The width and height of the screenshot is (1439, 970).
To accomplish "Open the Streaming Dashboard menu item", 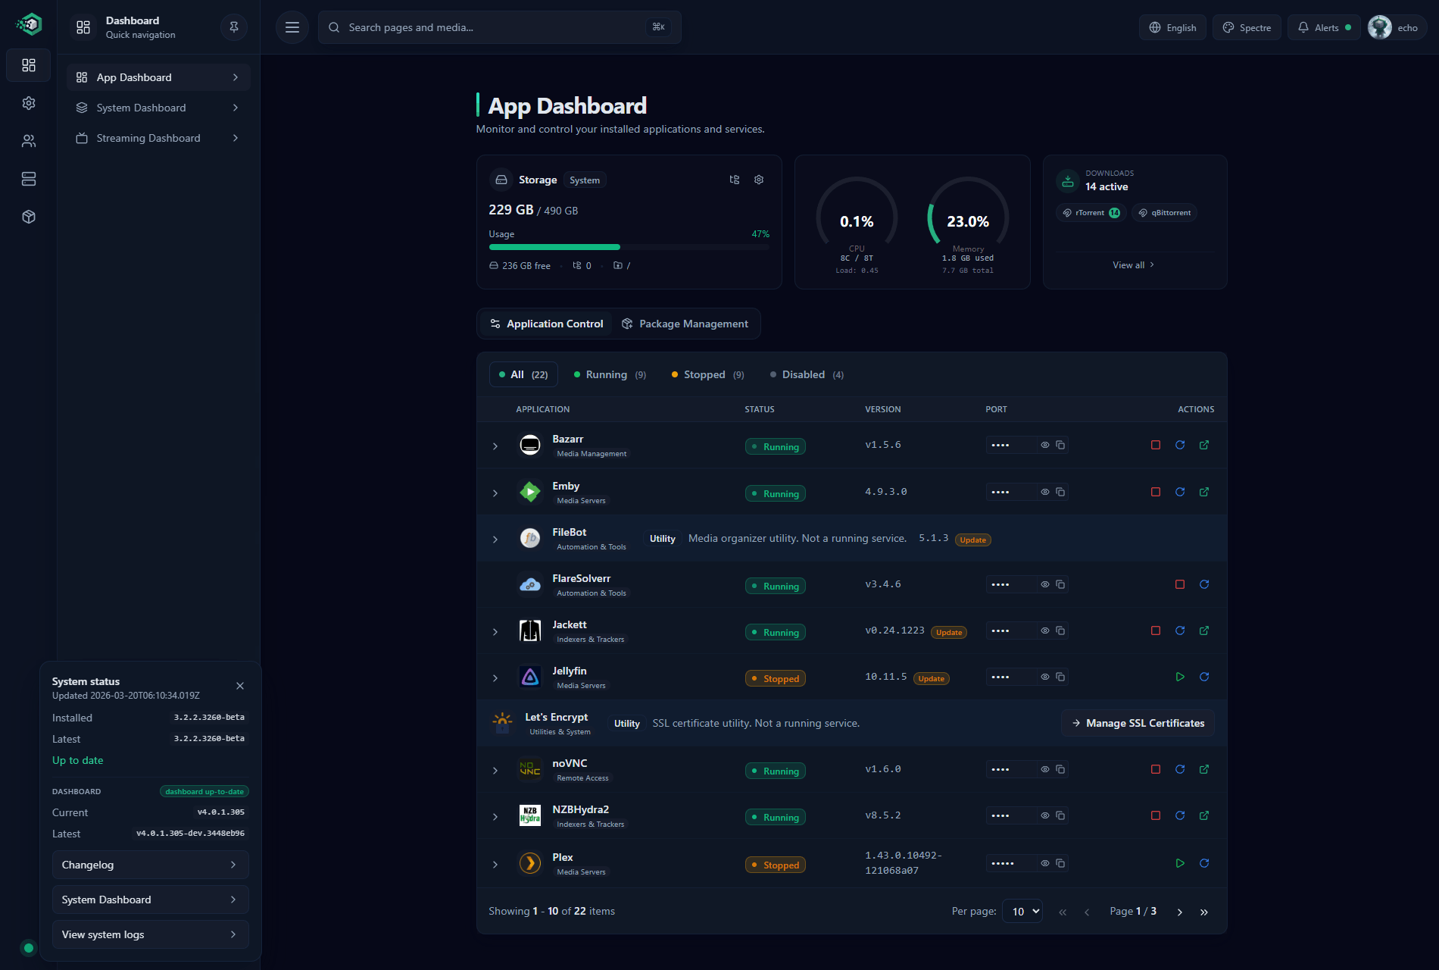I will pos(148,138).
